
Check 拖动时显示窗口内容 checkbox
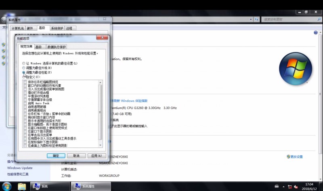25,117
